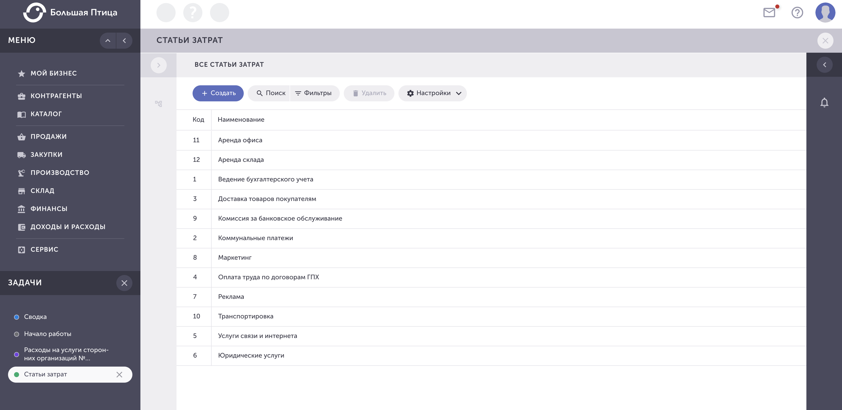The height and width of the screenshot is (410, 842).
Task: Select the Статьи затрат task chip
Action: point(70,374)
